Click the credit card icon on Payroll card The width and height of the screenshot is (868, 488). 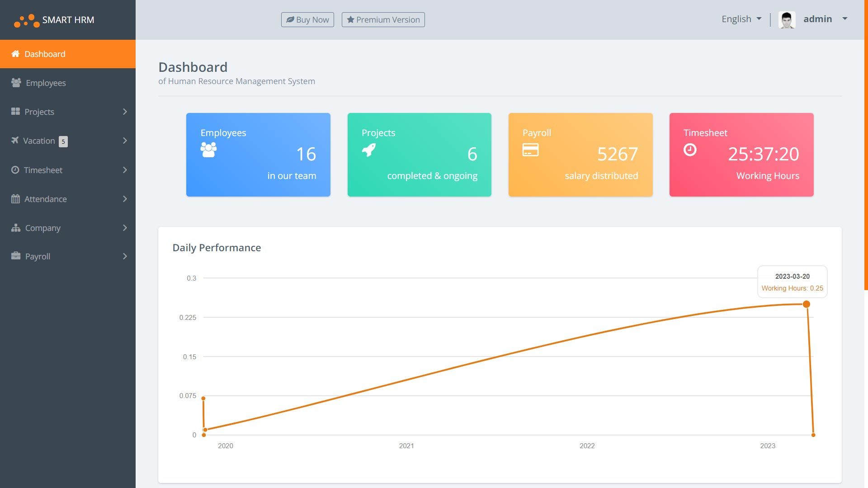pyautogui.click(x=530, y=150)
